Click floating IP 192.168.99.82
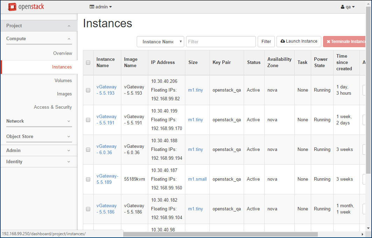 pos(165,99)
